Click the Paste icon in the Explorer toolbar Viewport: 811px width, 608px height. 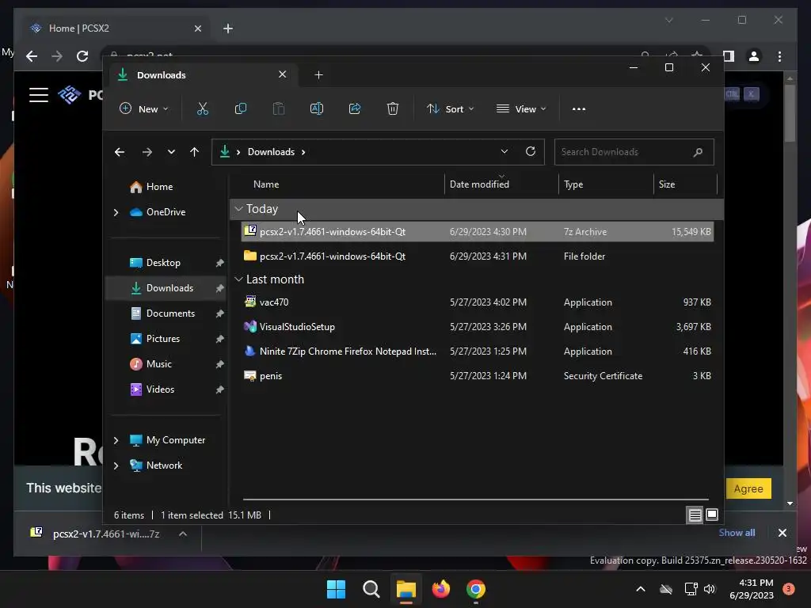[x=279, y=108]
